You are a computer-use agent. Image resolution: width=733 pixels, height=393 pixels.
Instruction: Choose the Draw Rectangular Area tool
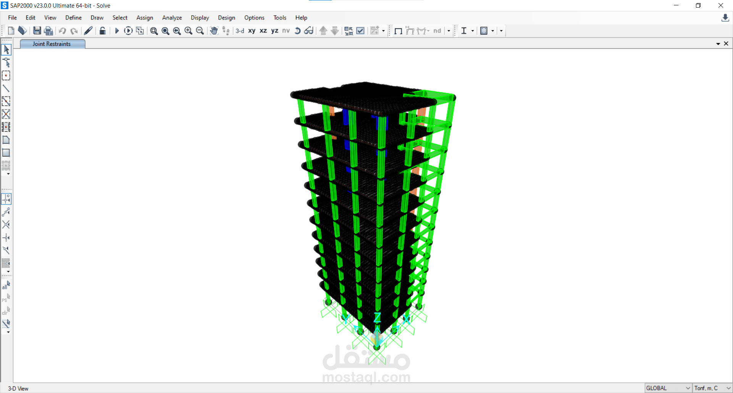(x=6, y=153)
